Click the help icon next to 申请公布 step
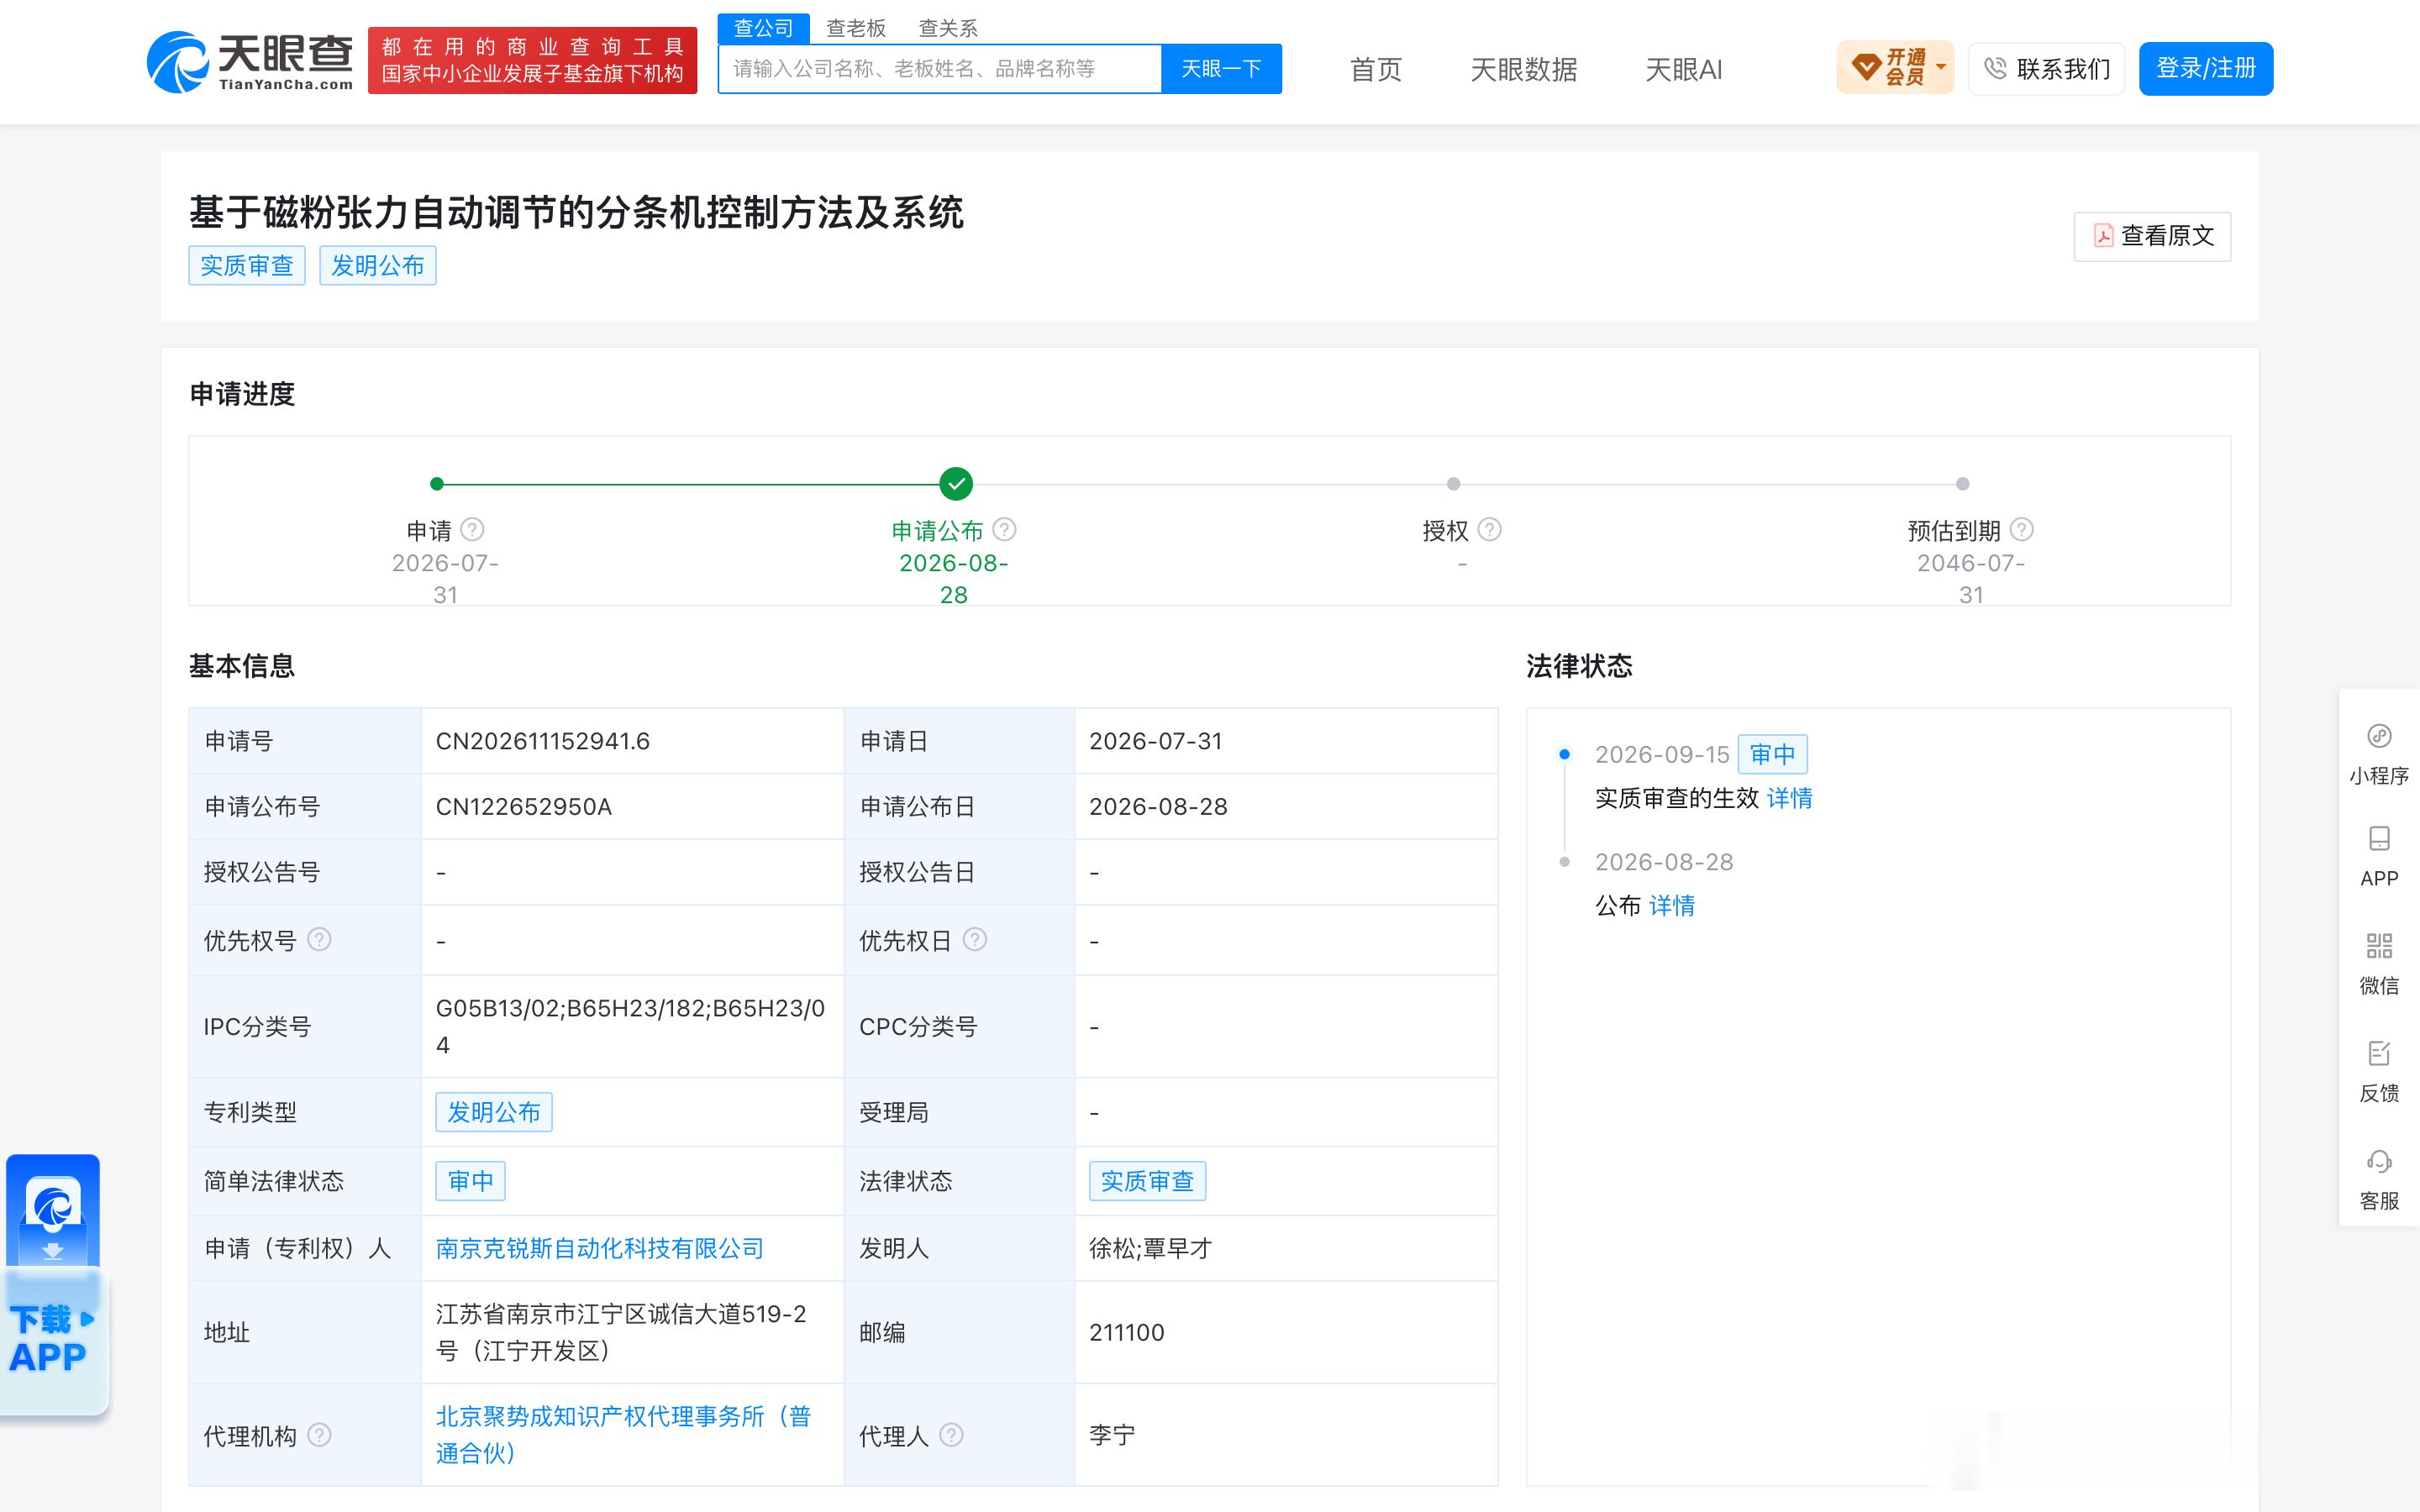Viewport: 2420px width, 1512px height. point(1005,529)
